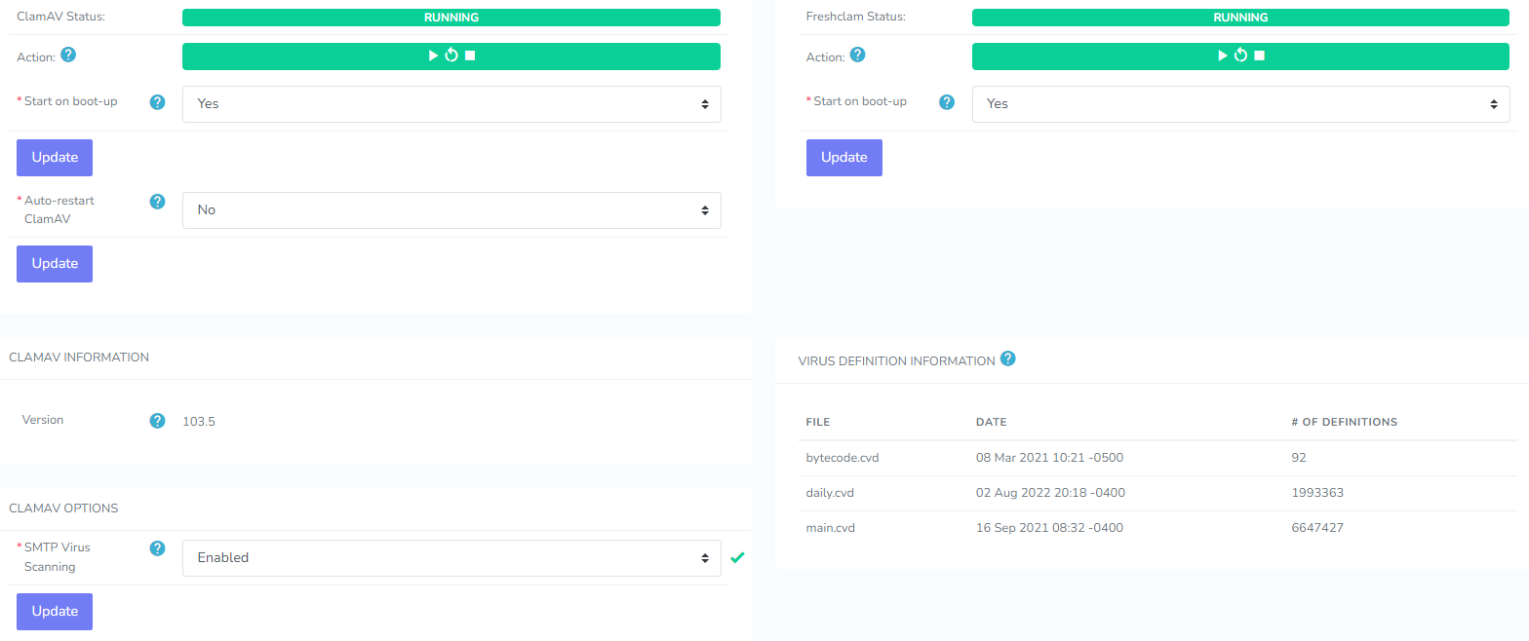
Task: Select the daily.cvd file row
Action: [x=1157, y=493]
